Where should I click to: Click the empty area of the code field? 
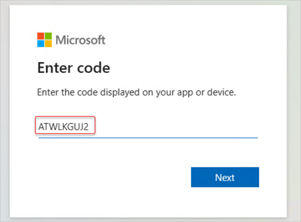(x=177, y=127)
